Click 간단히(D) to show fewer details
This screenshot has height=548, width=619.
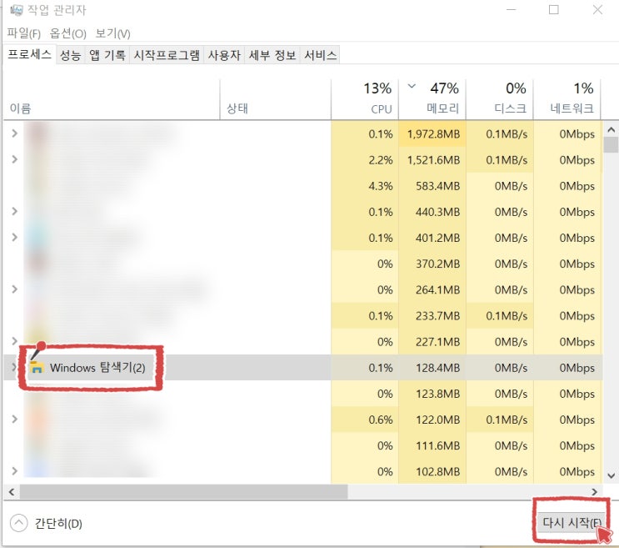(x=58, y=524)
